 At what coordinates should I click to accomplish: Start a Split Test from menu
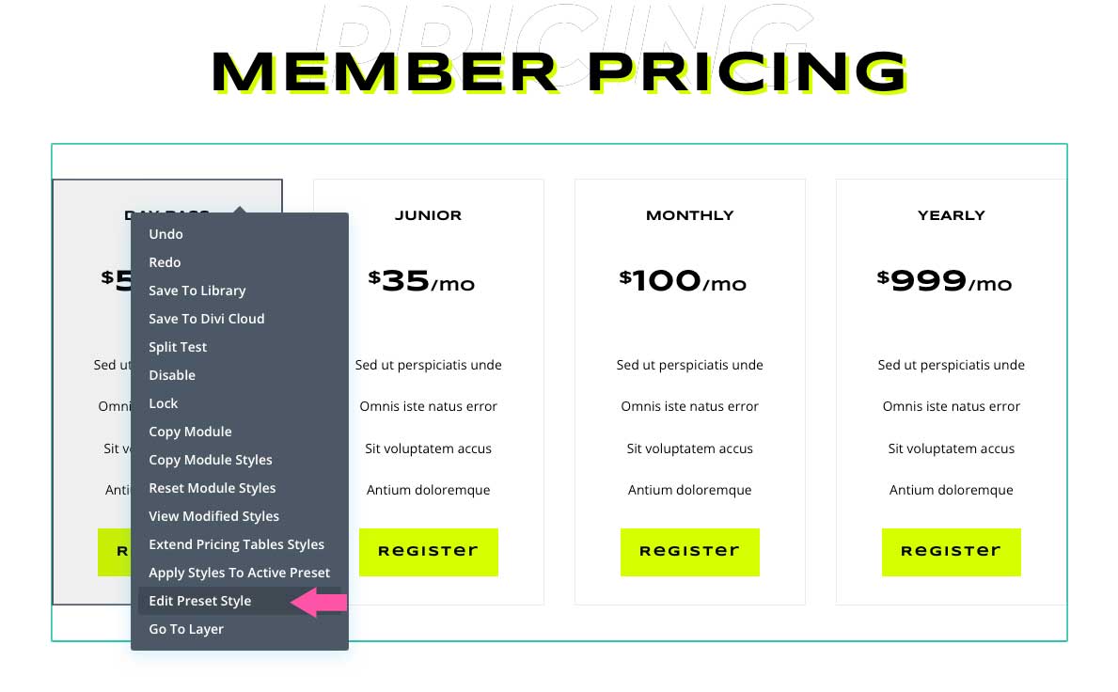pyautogui.click(x=178, y=347)
